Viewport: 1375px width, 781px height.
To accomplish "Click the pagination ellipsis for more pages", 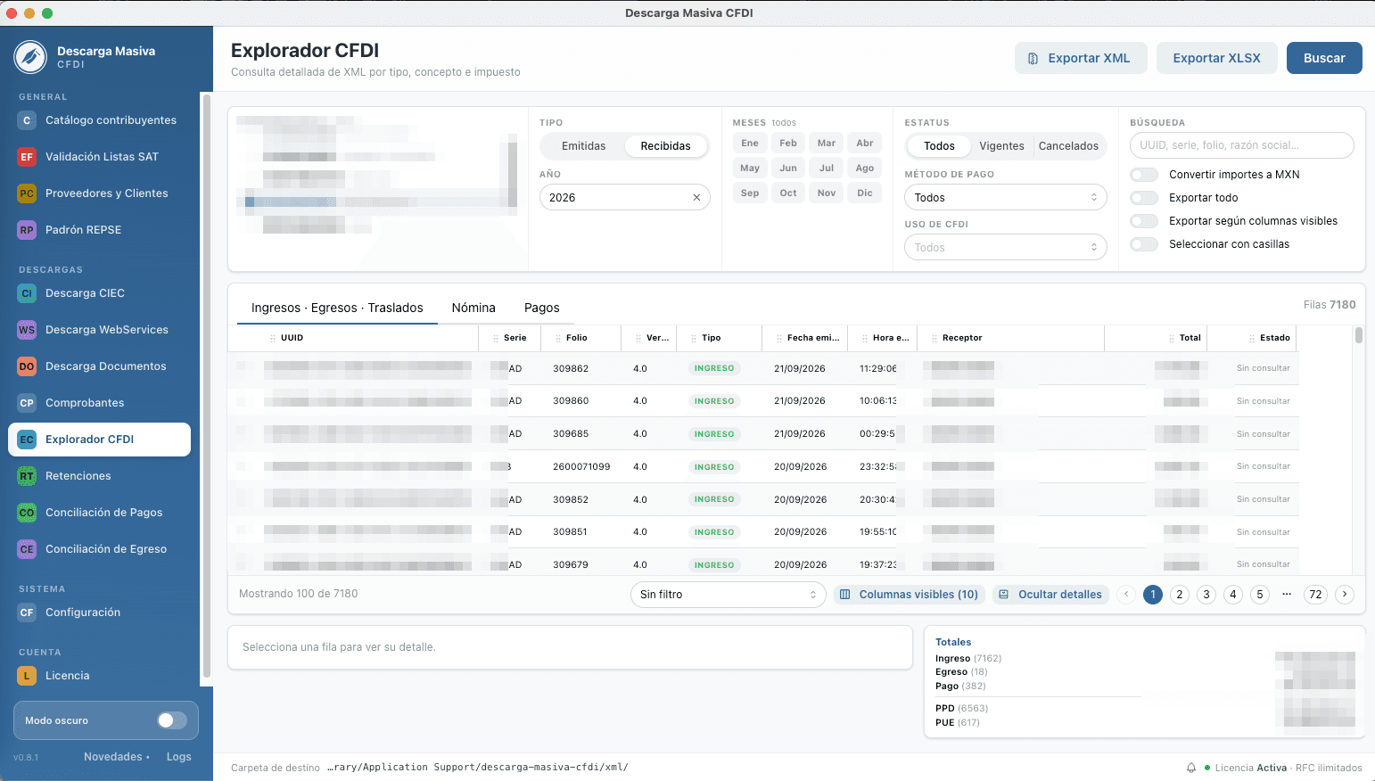I will pyautogui.click(x=1287, y=594).
